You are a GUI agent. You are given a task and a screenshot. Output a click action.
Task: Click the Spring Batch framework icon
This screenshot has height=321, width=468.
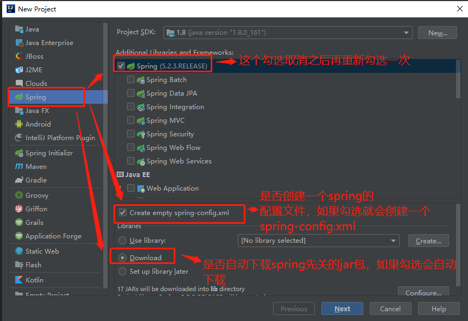click(x=141, y=80)
